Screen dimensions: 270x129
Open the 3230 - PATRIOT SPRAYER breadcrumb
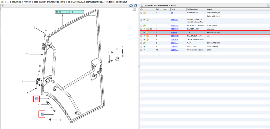tap(49, 2)
